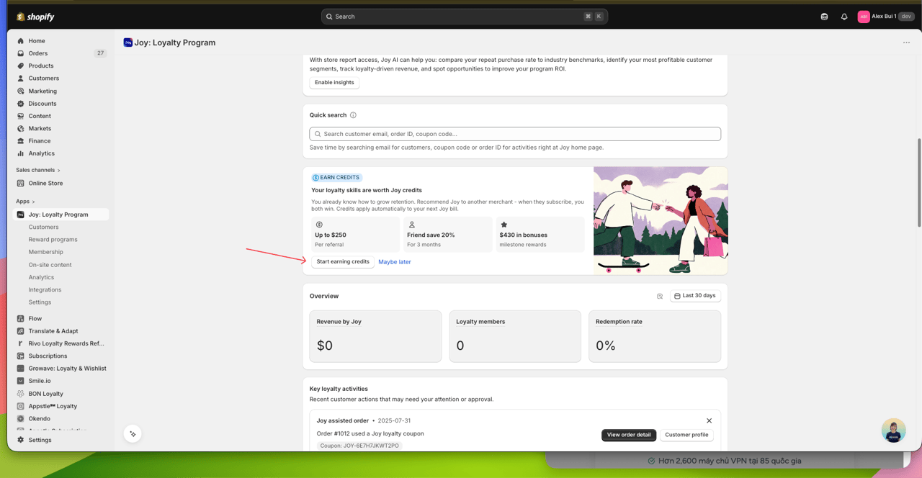Viewport: 922px width, 478px height.
Task: Open the store activity icon beside the bell
Action: (824, 17)
